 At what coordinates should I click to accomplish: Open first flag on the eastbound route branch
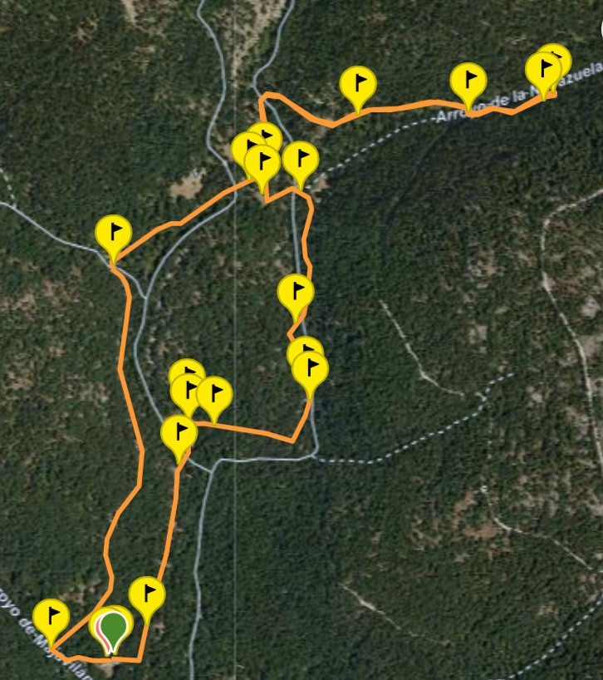358,85
